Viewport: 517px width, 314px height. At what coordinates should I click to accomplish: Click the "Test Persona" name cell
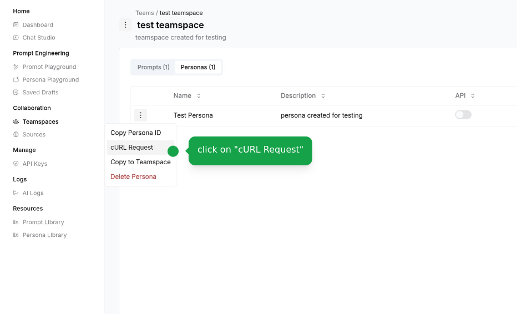pyautogui.click(x=193, y=115)
